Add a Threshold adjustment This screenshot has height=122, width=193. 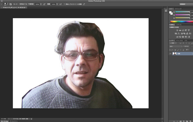(183, 37)
